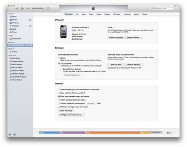Click the Search Library field

pyautogui.click(x=163, y=8)
